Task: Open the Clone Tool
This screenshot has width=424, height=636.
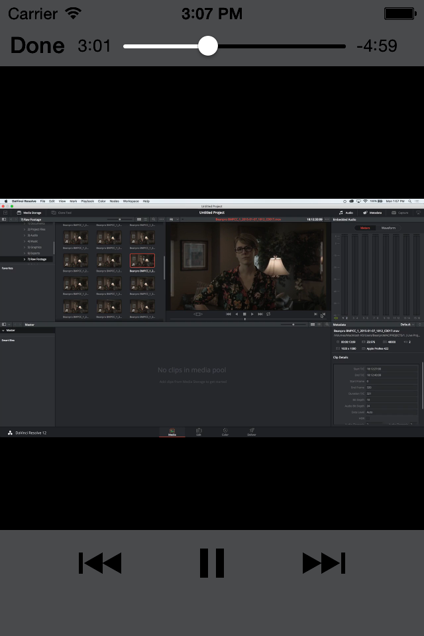Action: [x=61, y=213]
